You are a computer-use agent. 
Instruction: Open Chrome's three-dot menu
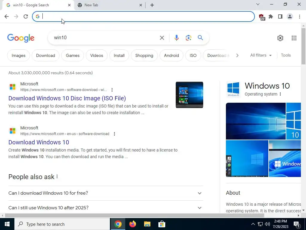tap(299, 17)
